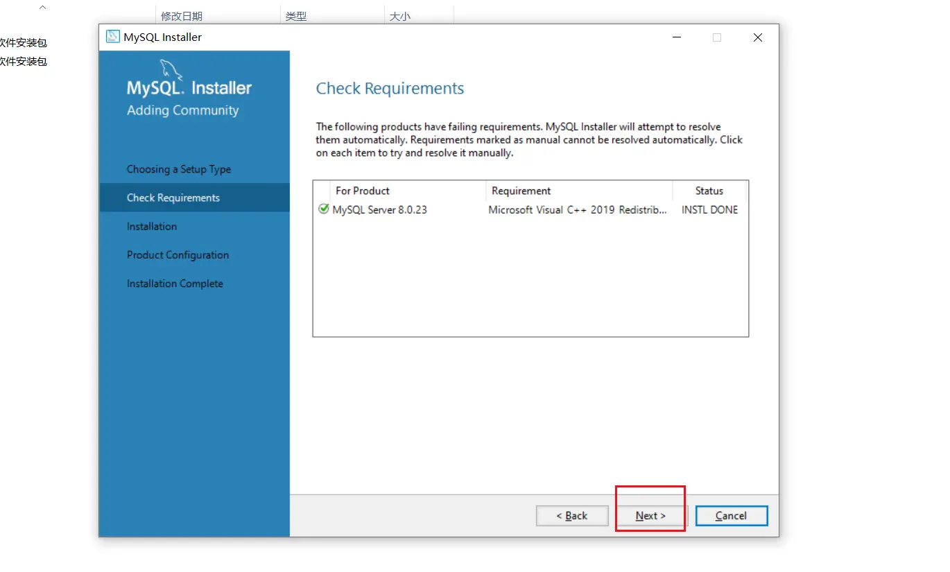Minimize the MySQL Installer window
Image resolution: width=950 pixels, height=572 pixels.
676,37
